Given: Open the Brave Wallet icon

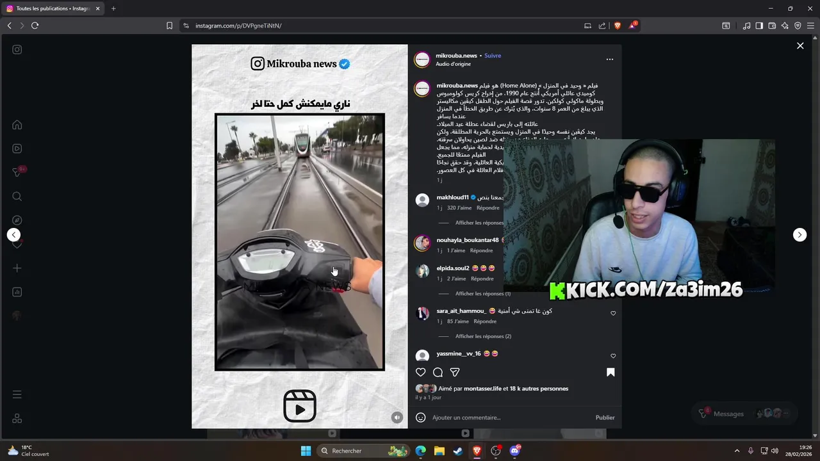Looking at the screenshot, I should (x=772, y=26).
